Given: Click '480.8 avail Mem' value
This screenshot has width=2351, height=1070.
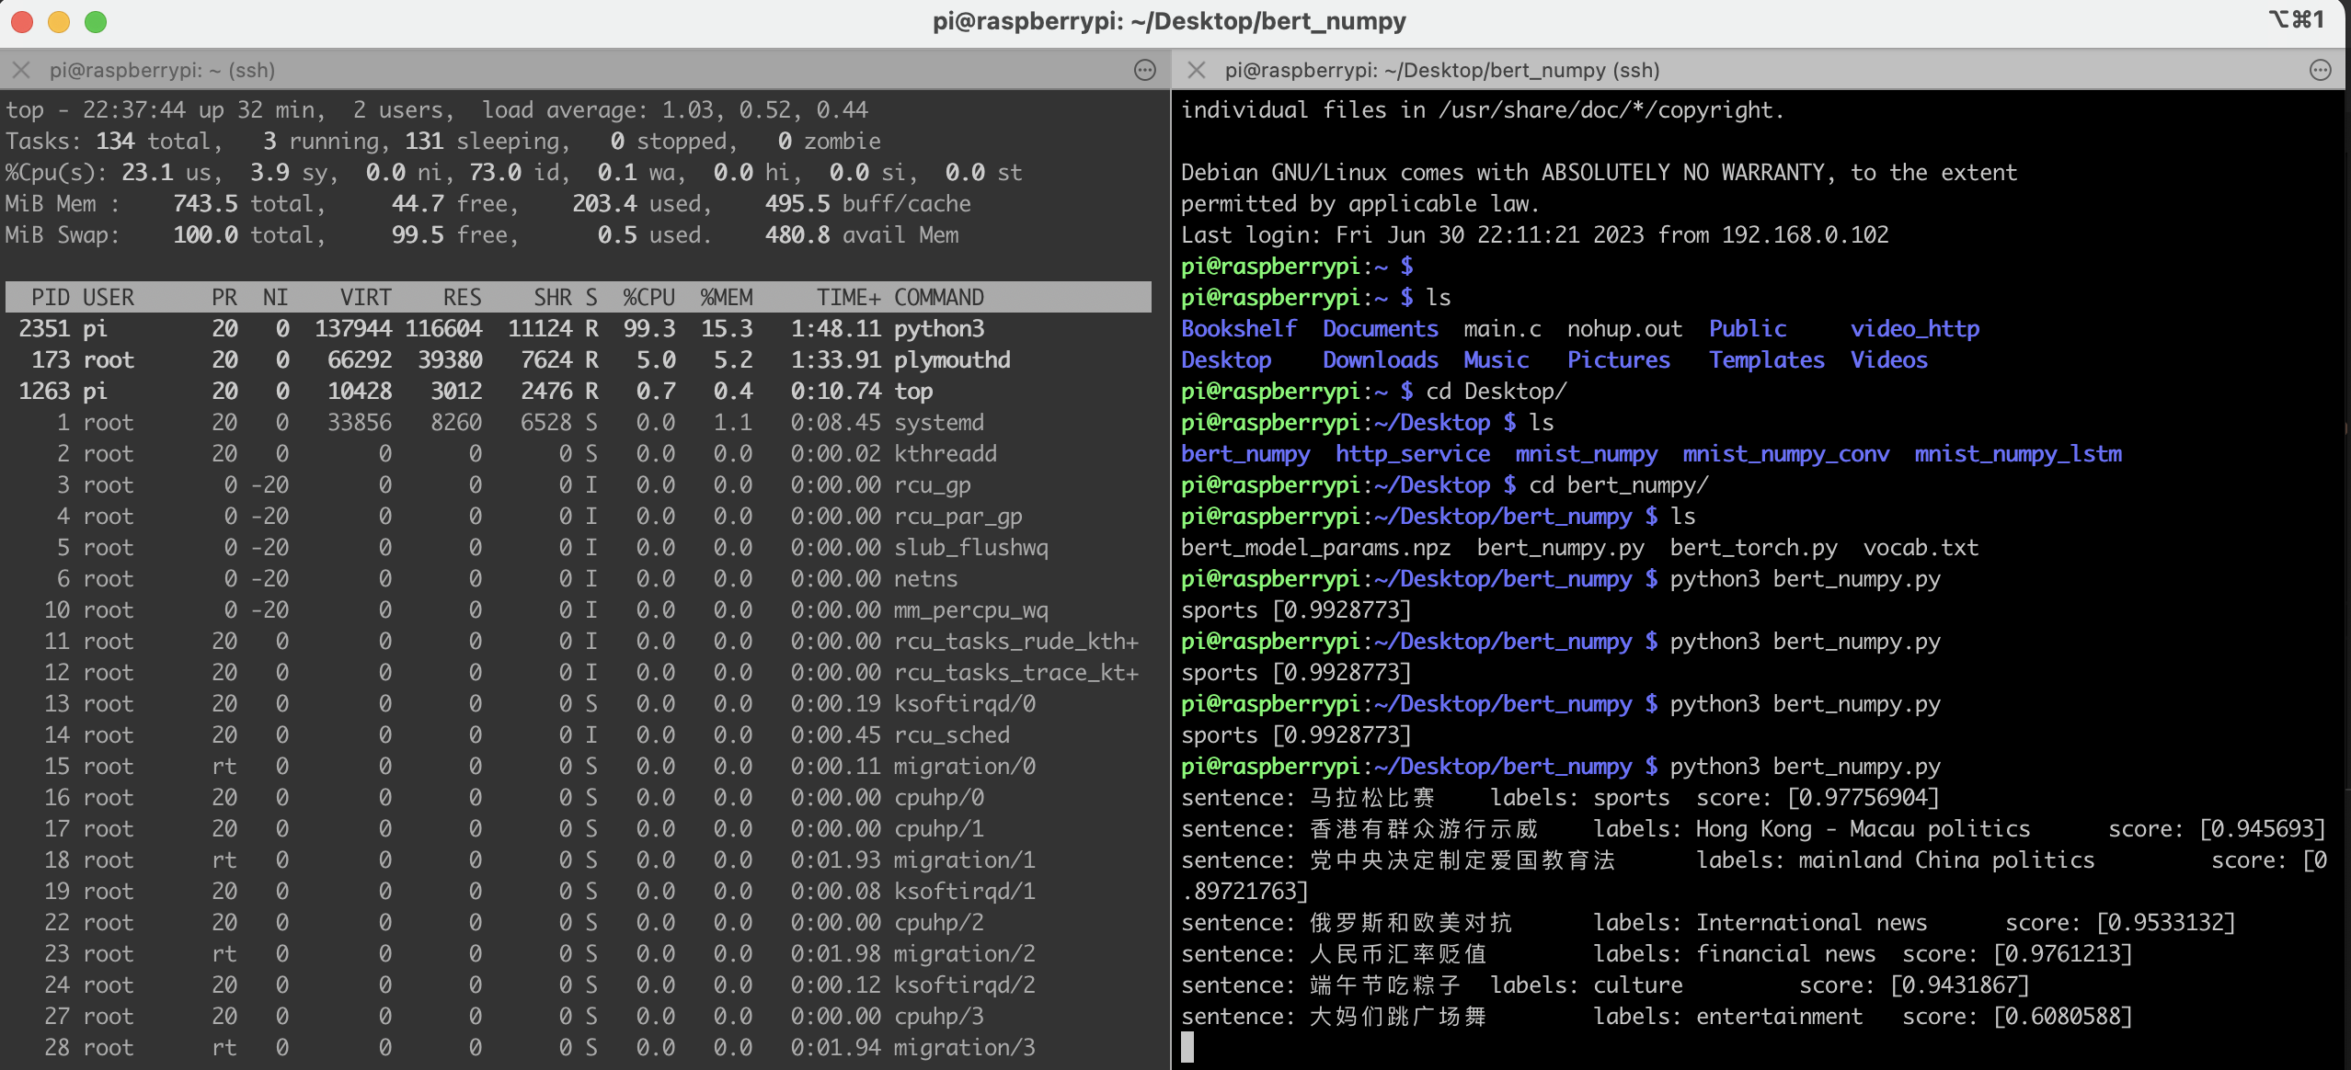Looking at the screenshot, I should (x=862, y=235).
